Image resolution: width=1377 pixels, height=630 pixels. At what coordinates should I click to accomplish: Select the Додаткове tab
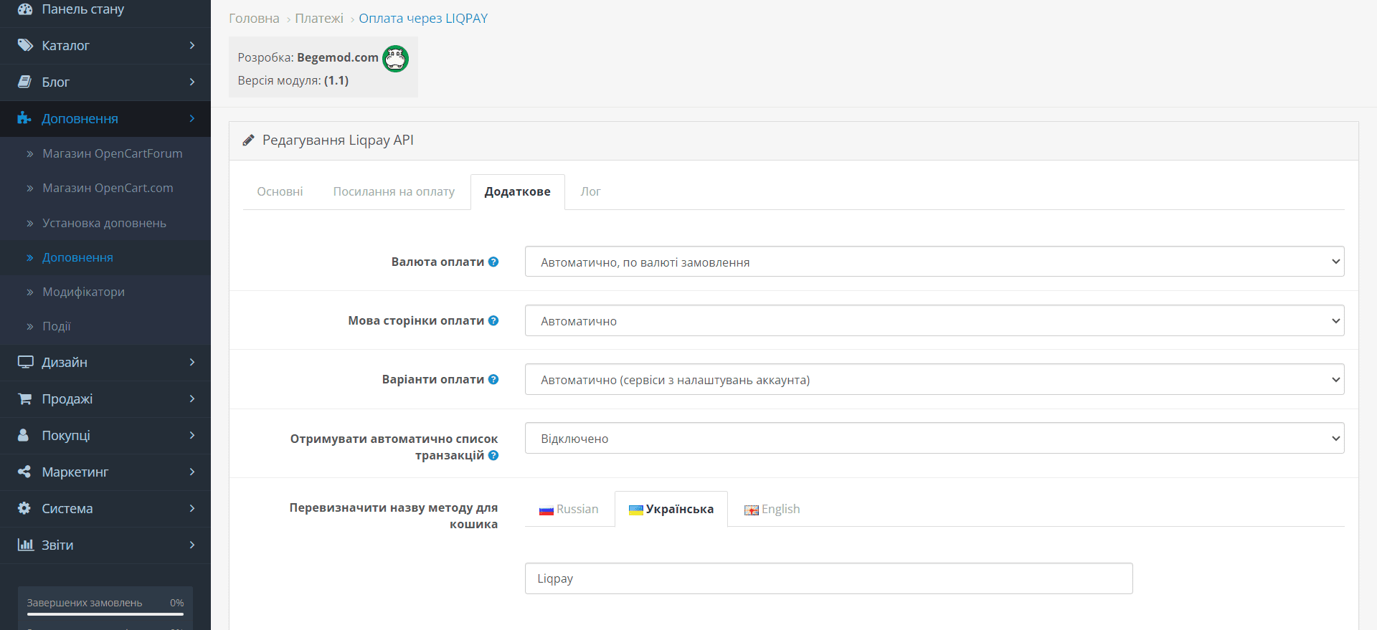click(518, 191)
